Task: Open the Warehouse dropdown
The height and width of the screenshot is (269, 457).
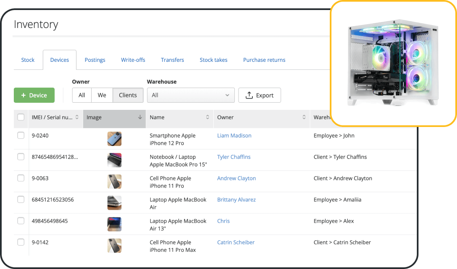Action: tap(190, 95)
